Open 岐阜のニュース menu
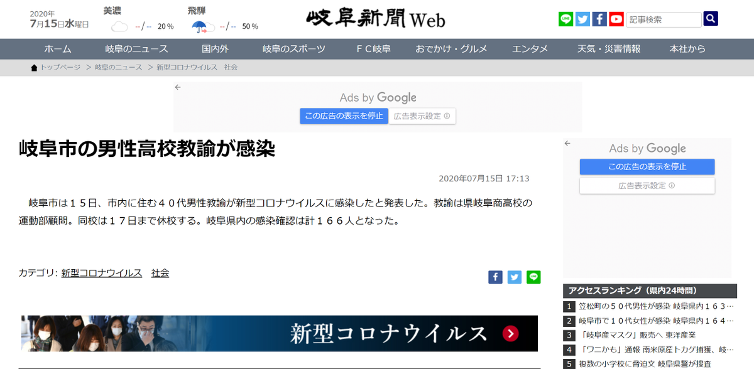Screen dimensions: 754x369 tap(136, 49)
